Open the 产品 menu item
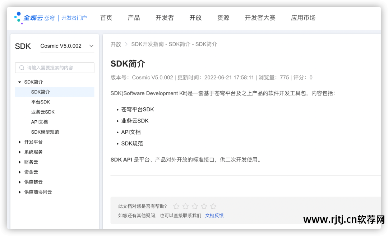388x236 pixels. click(134, 18)
